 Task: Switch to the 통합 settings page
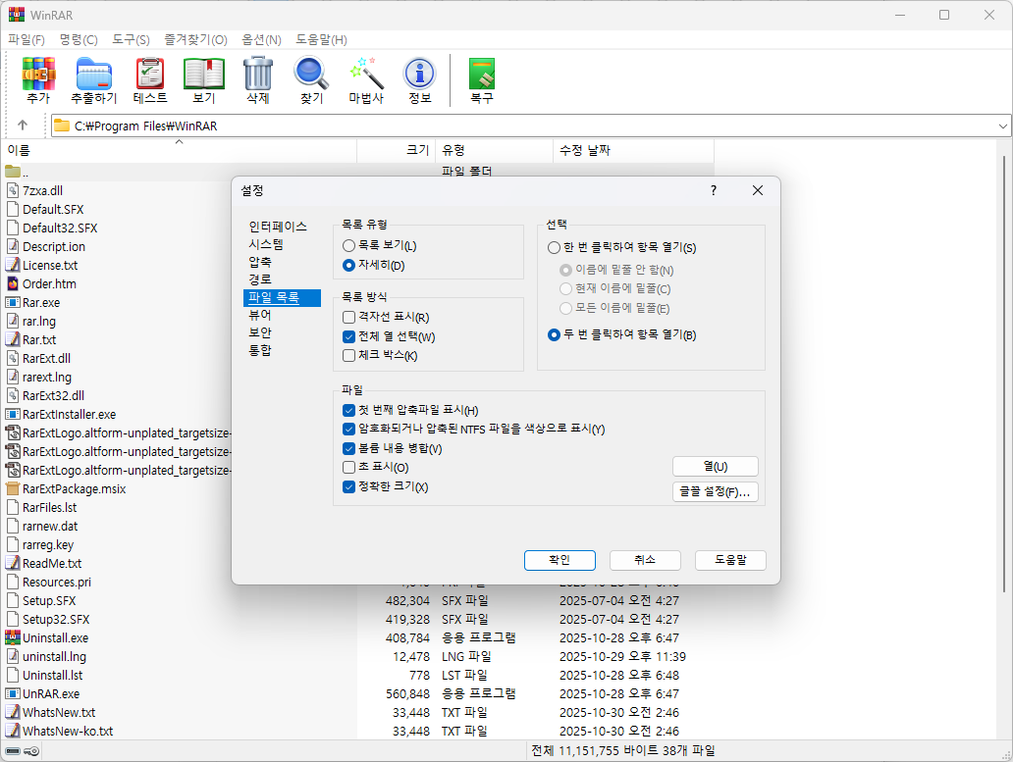[260, 350]
